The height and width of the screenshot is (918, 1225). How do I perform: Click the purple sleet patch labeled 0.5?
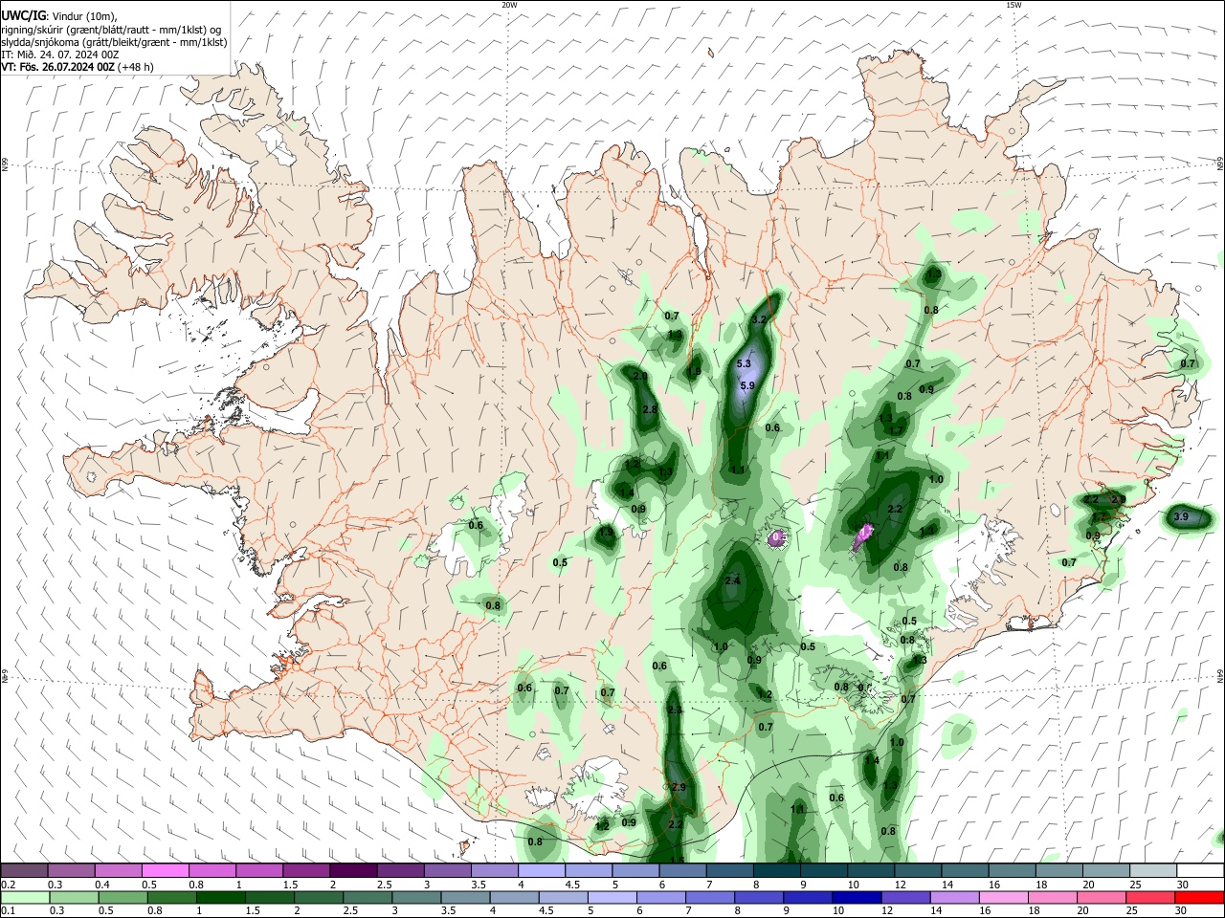(778, 538)
